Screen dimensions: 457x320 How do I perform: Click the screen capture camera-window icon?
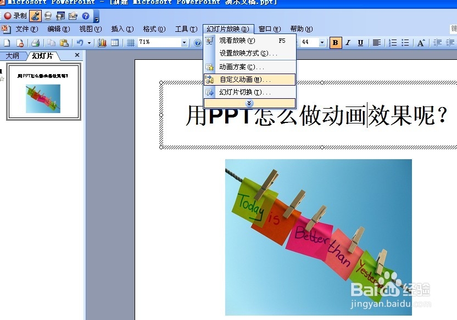(60, 16)
